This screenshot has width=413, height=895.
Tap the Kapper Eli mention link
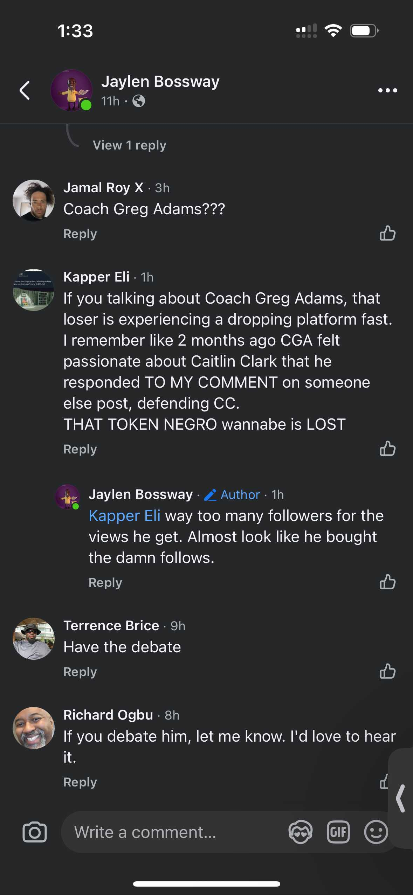[124, 516]
